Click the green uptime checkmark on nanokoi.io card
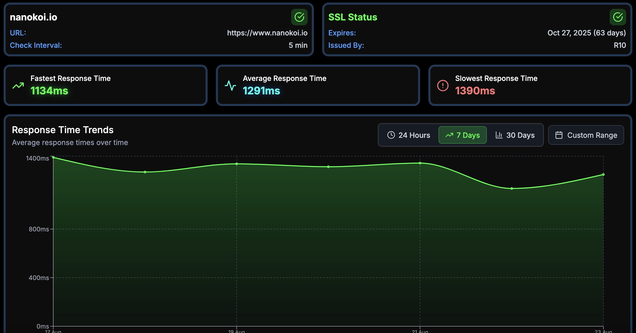The image size is (636, 333). (x=299, y=17)
